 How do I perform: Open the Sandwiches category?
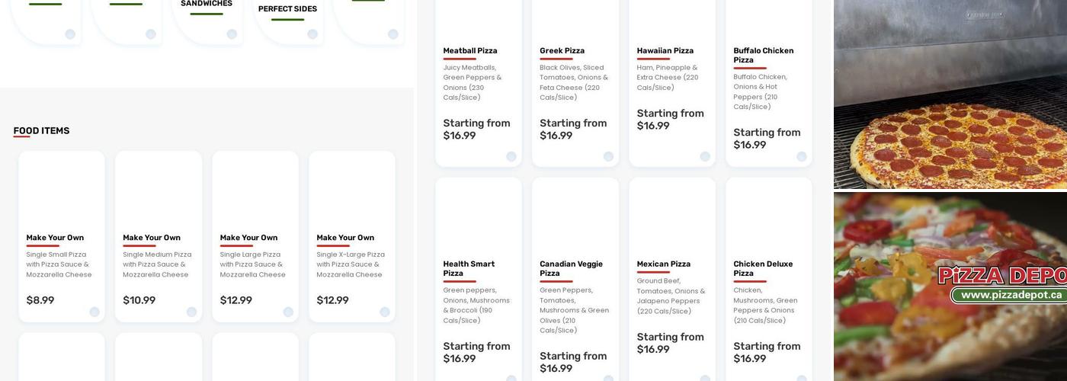click(207, 5)
